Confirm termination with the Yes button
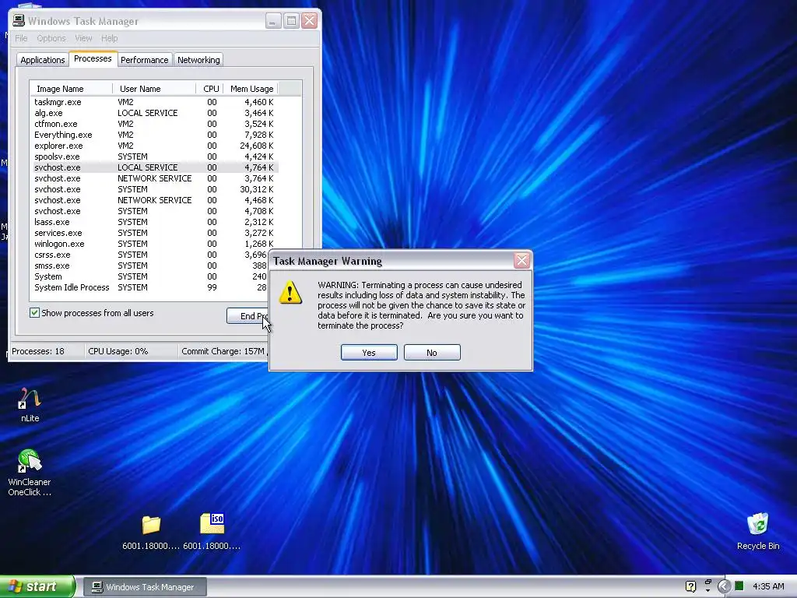Viewport: 797px width, 598px height. coord(369,353)
